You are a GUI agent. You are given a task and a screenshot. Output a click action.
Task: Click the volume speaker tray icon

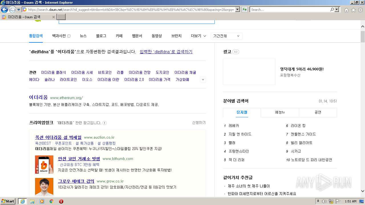[324, 201]
